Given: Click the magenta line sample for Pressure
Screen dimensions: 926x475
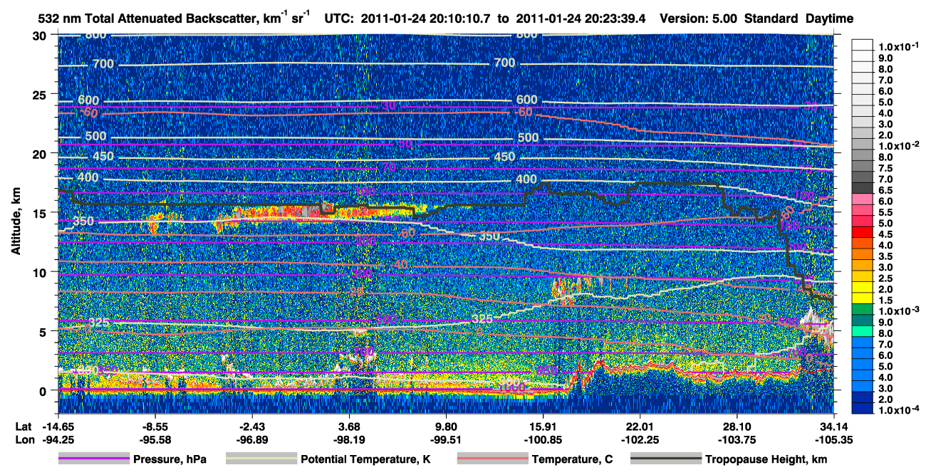Looking at the screenshot, I should (x=93, y=459).
